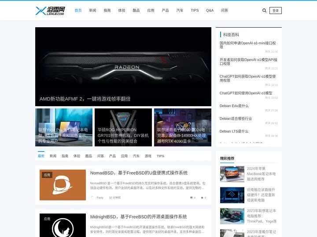
Task: Click the NomadBSD article summary text
Action: pyautogui.click(x=147, y=186)
